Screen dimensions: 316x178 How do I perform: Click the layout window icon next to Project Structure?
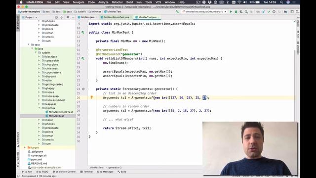coord(292,12)
